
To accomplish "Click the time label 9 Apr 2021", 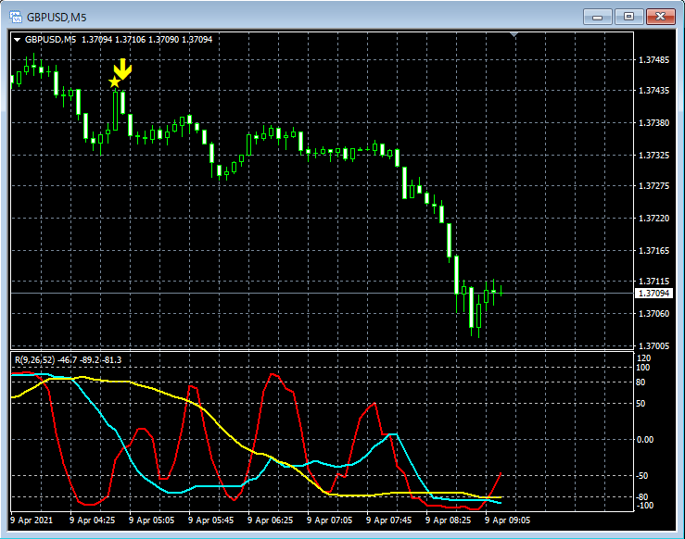I will (x=32, y=520).
